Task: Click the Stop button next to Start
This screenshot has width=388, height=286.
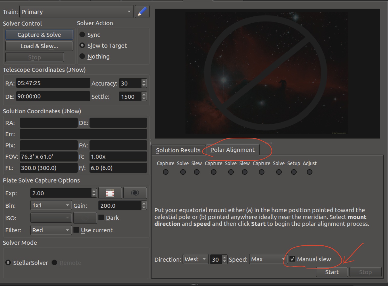Action: (x=365, y=272)
